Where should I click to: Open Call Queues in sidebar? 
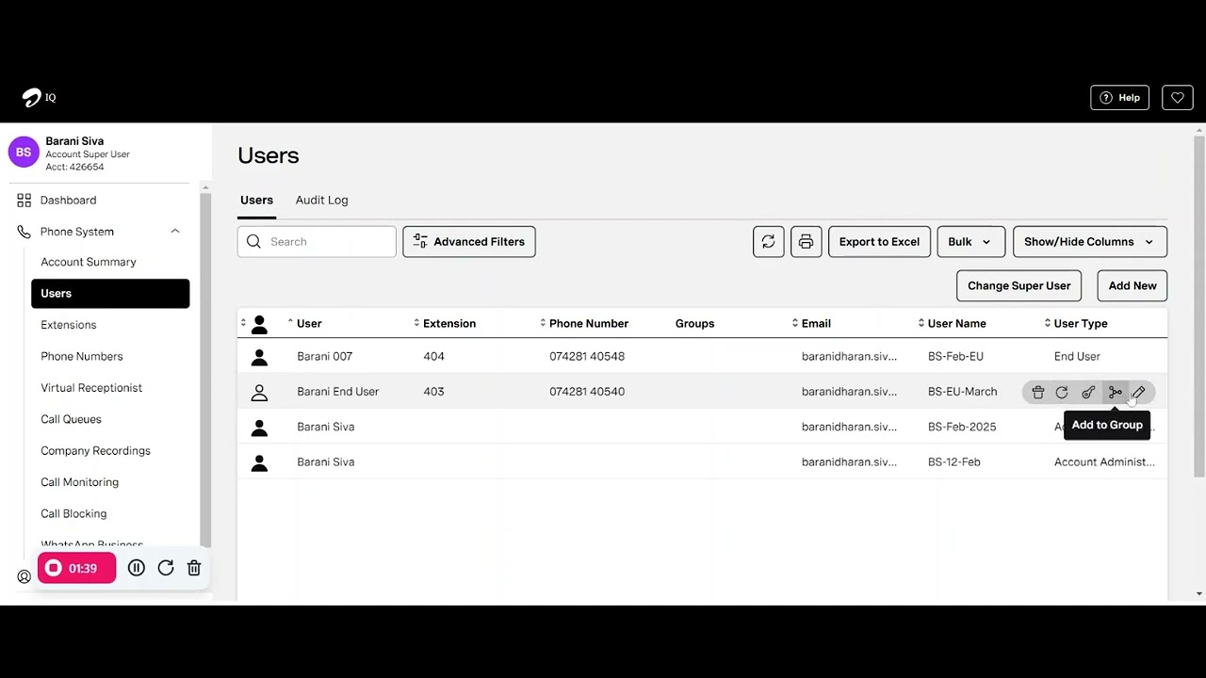71,420
